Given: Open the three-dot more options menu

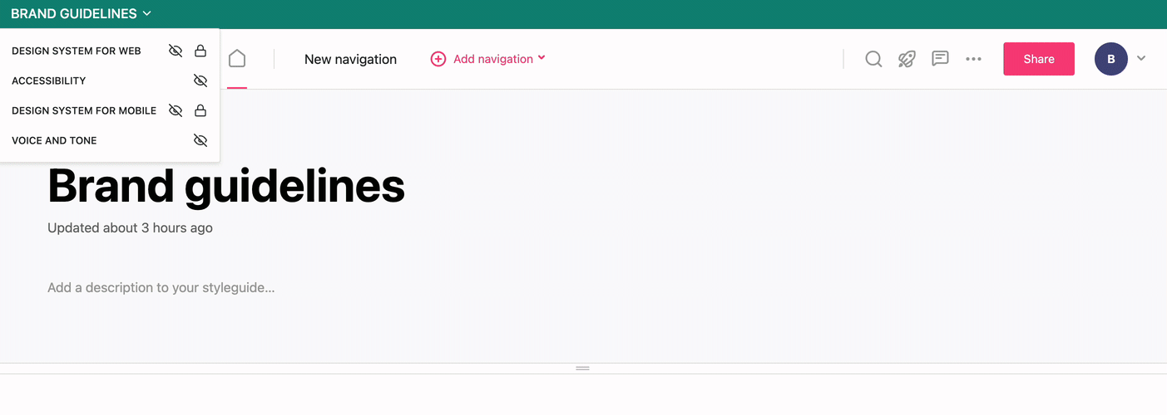Looking at the screenshot, I should coord(974,59).
